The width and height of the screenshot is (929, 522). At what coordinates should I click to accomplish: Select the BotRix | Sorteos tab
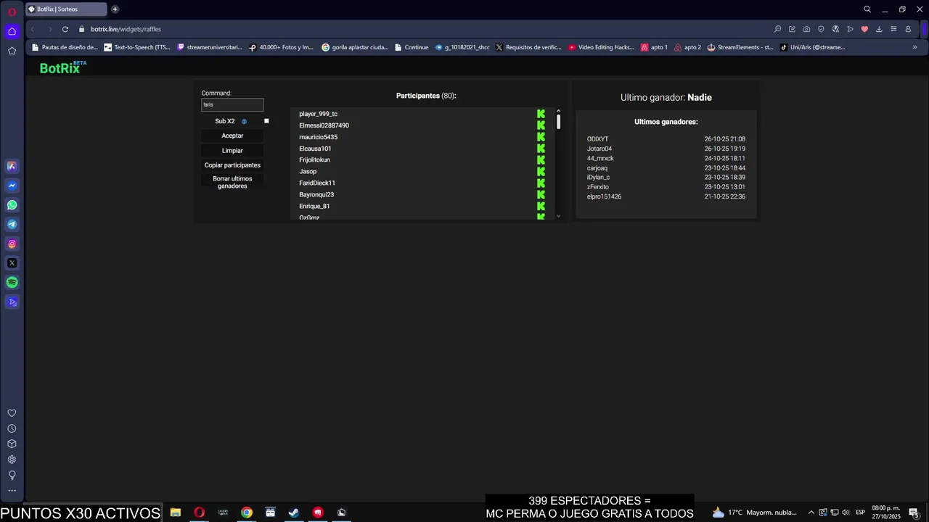click(x=65, y=9)
